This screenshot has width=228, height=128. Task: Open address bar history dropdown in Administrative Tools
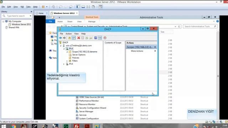pyautogui.click(x=175, y=27)
